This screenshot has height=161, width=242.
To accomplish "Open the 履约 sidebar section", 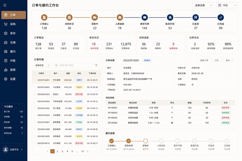I will [14, 52].
